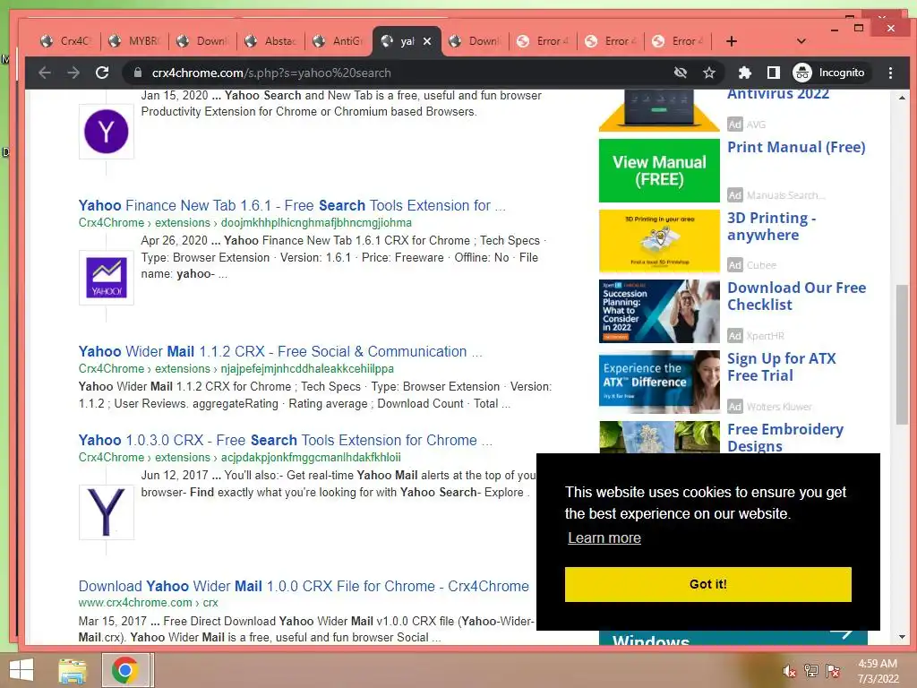Click the doojmkhhplhicnghmafjbhncmgjiohma breadcrumb

(x=316, y=223)
